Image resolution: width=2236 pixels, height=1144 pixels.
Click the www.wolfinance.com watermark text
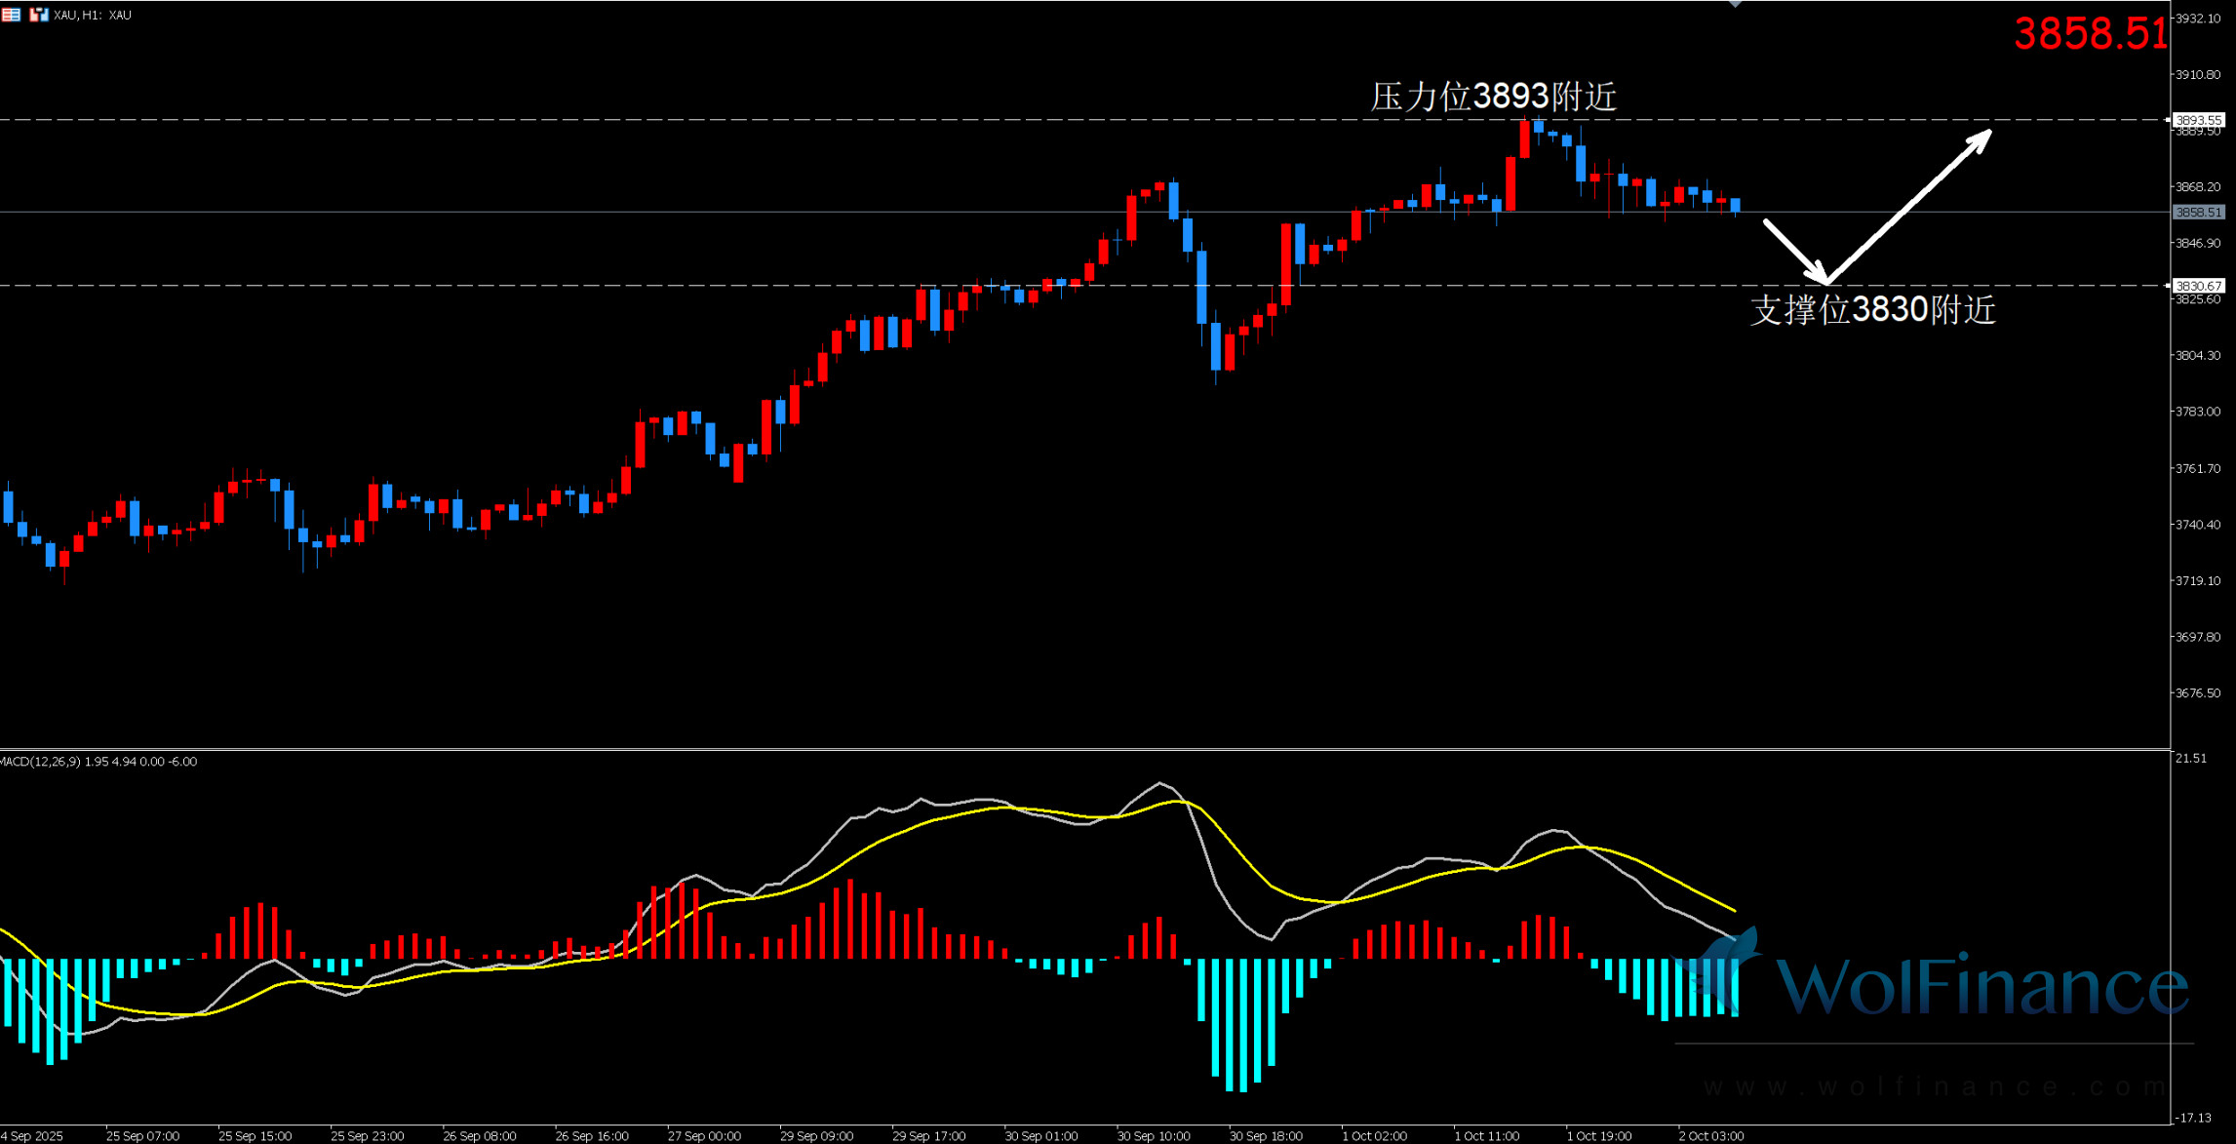(x=1936, y=1086)
